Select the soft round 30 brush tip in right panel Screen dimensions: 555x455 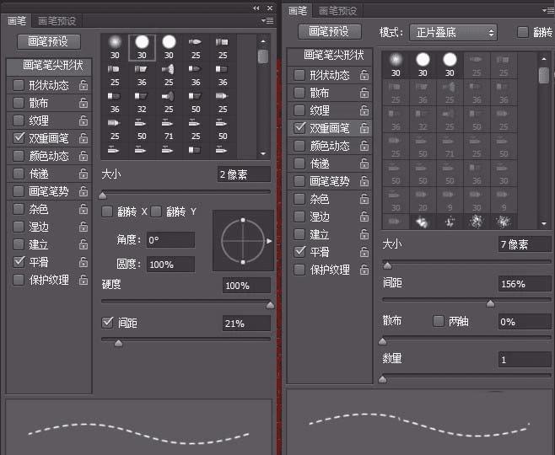point(396,65)
